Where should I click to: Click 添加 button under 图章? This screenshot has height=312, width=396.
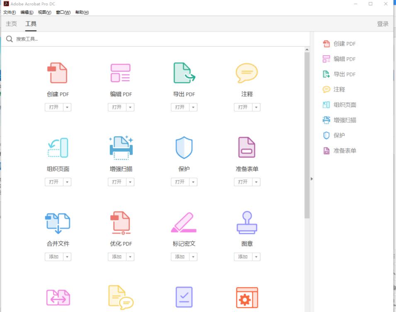243,257
